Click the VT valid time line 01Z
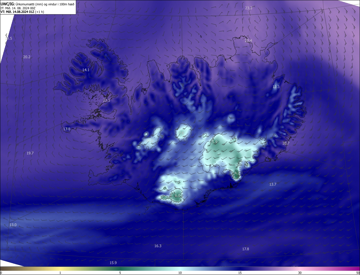This screenshot has height=275, width=360. [x=22, y=12]
